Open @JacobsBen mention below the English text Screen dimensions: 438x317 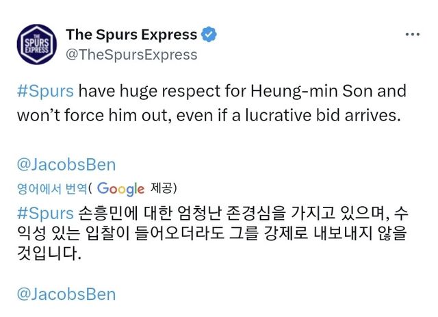pyautogui.click(x=66, y=164)
